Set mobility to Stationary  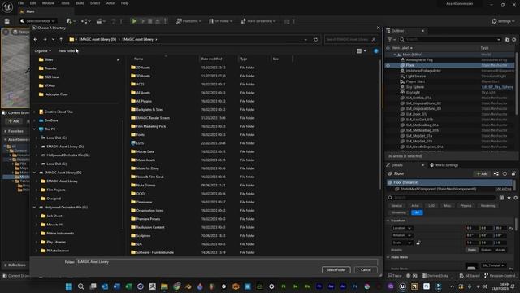[x=486, y=250]
